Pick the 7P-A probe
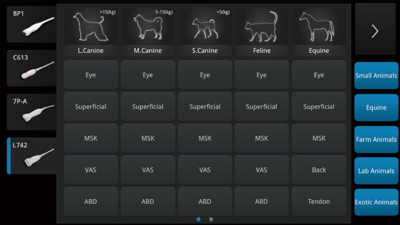Image resolution: width=400 pixels, height=225 pixels. pos(32,112)
